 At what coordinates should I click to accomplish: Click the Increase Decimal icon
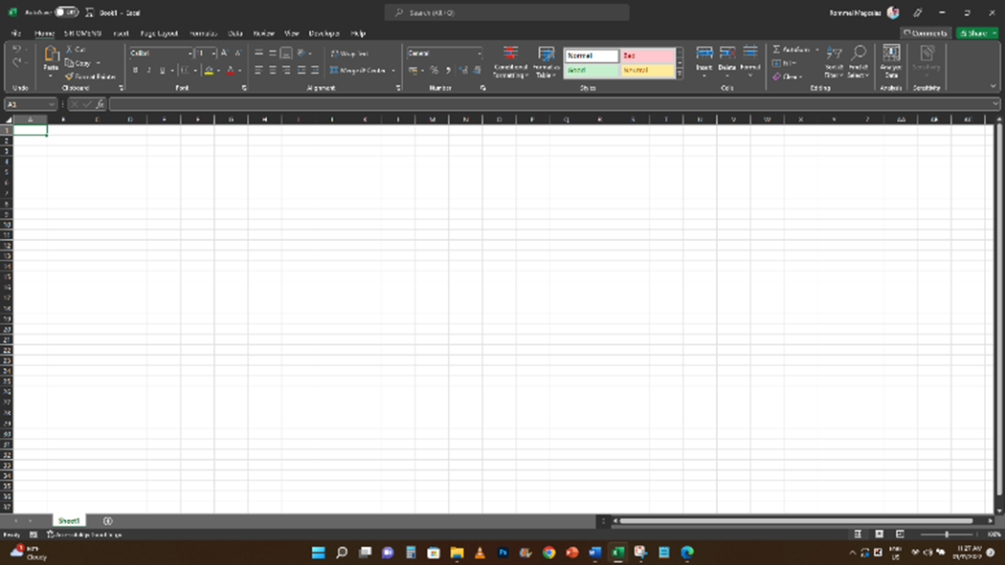pyautogui.click(x=462, y=71)
